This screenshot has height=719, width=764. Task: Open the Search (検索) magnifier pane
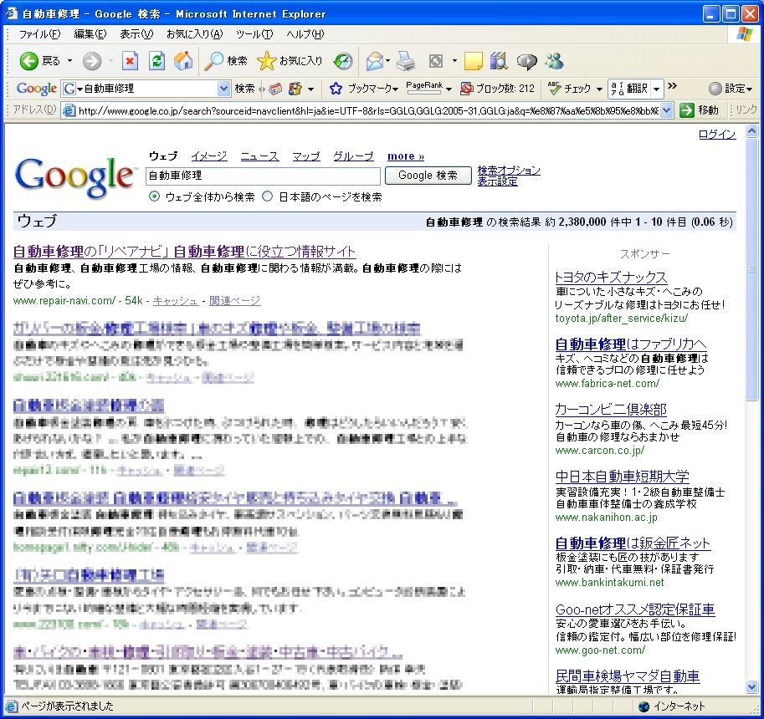(226, 61)
